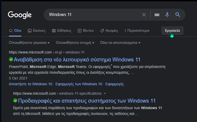197x122 pixels.
Task: Click the three-dot icon beside Περισσότερα
Action: (x=125, y=31)
